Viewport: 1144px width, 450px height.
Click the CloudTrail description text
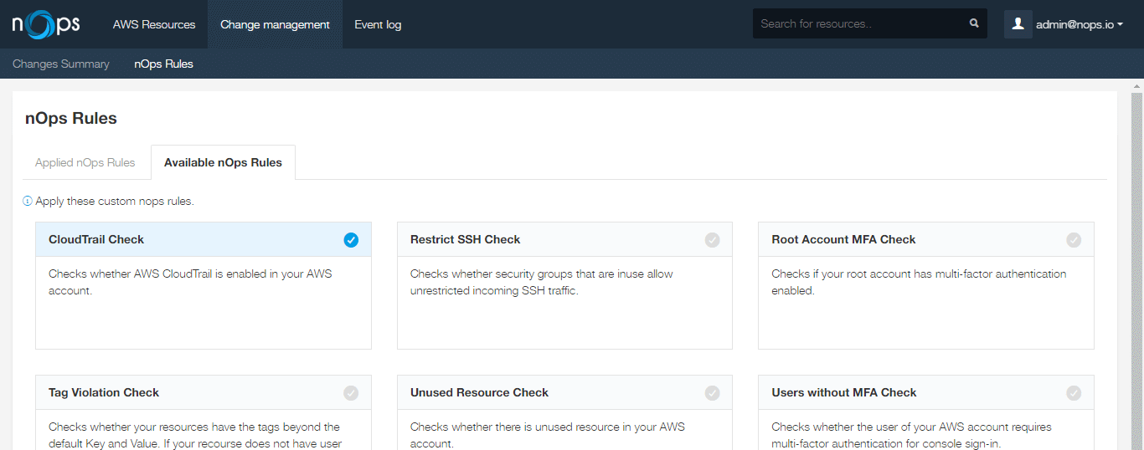[190, 282]
